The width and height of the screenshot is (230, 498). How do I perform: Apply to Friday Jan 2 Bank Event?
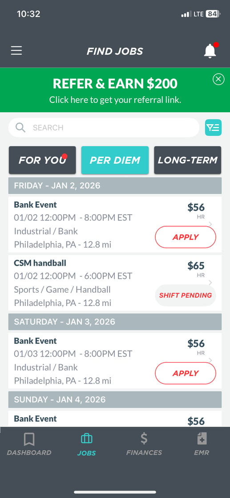click(x=186, y=237)
